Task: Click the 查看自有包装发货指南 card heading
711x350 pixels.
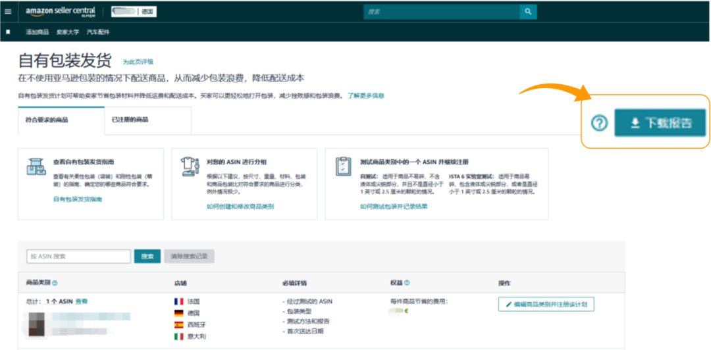Action: coord(84,161)
